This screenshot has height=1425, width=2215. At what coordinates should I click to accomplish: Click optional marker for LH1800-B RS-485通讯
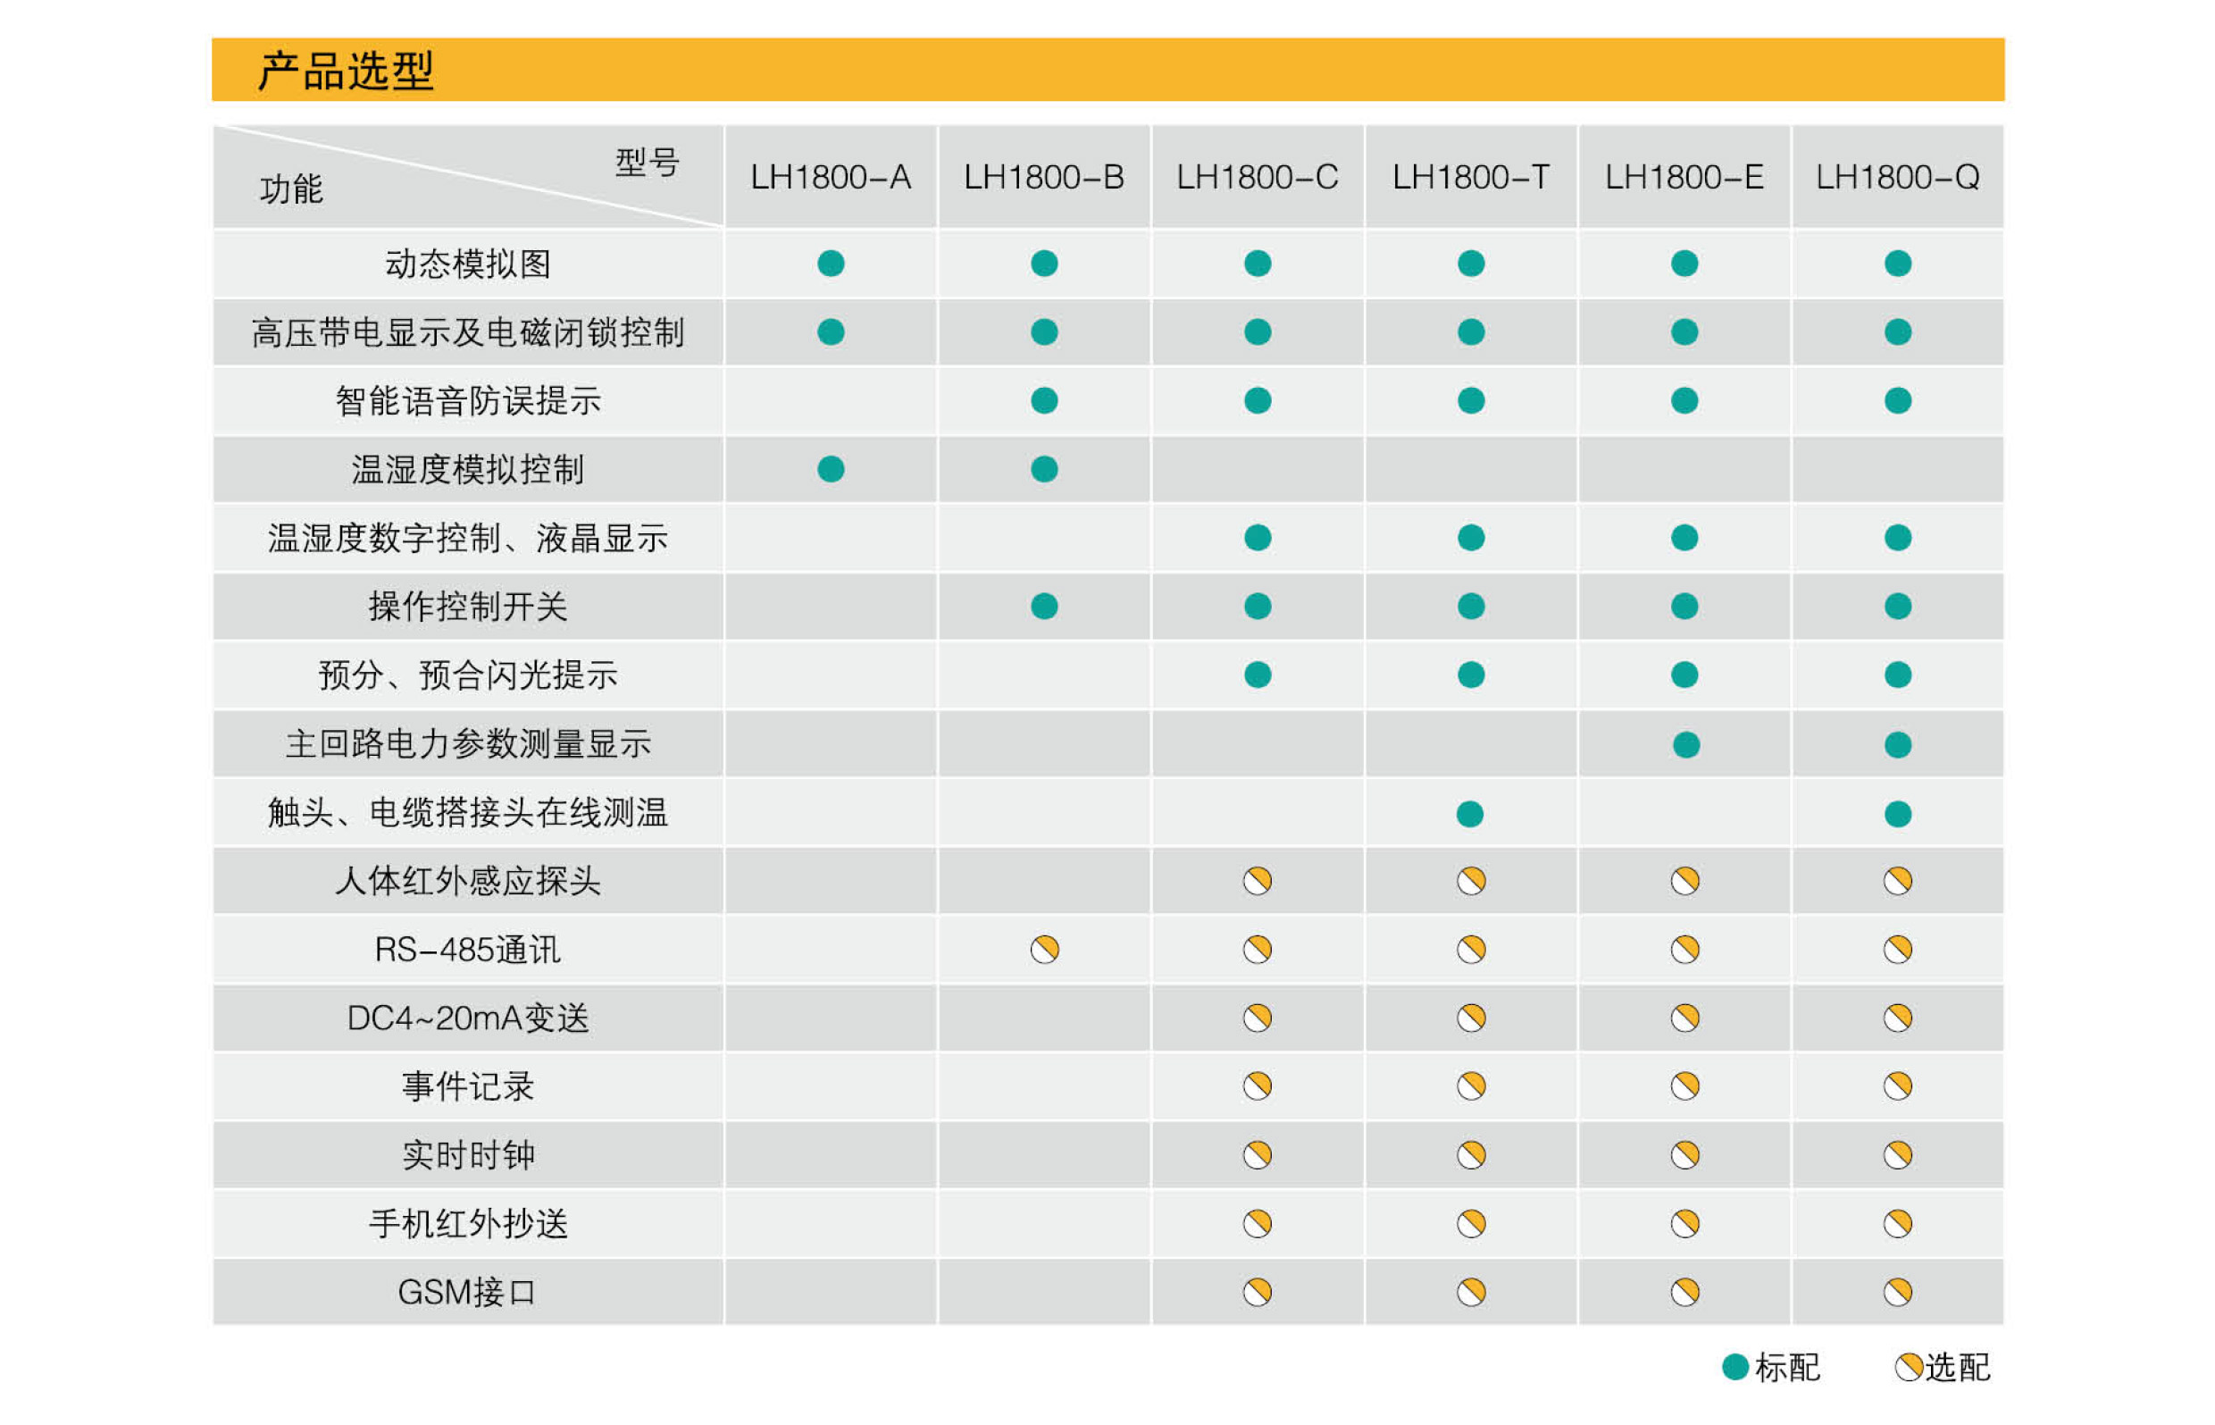1043,950
